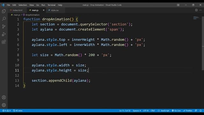Open the Go menu
This screenshot has width=204, height=115.
(38, 5)
